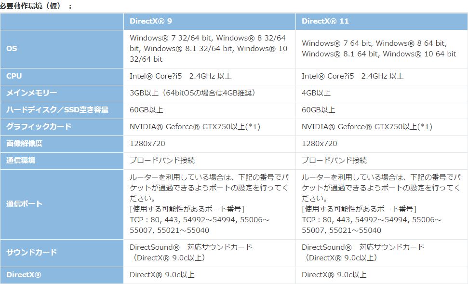Select the サウンドカード row label
This screenshot has height=284, width=468.
(32, 252)
